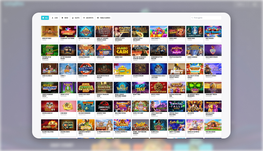263x151 pixels.
Task: Select the ALL games filter tab
Action: coord(45,18)
